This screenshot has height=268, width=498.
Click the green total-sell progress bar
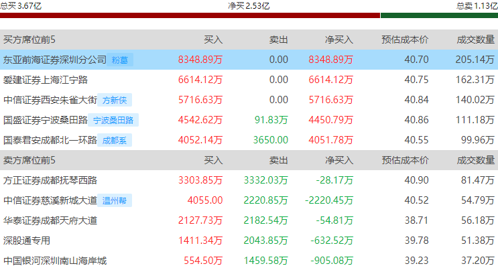click(439, 15)
